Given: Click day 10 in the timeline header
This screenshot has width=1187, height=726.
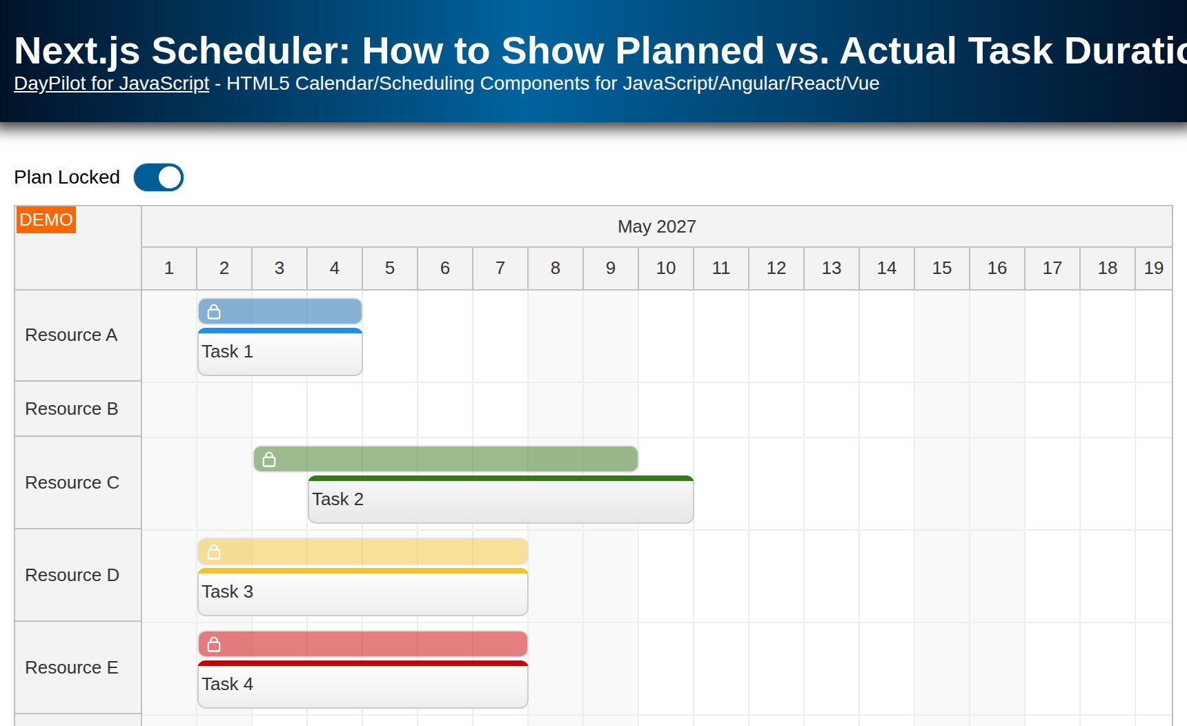Looking at the screenshot, I should click(x=666, y=268).
